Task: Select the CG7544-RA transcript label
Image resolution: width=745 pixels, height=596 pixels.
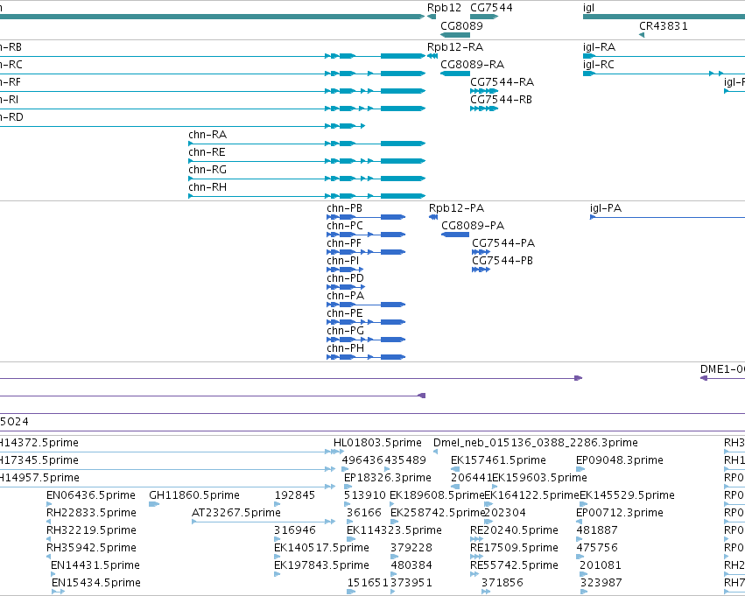Action: (x=503, y=81)
